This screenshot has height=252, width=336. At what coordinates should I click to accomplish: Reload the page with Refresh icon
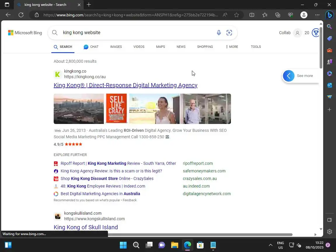(x=21, y=15)
